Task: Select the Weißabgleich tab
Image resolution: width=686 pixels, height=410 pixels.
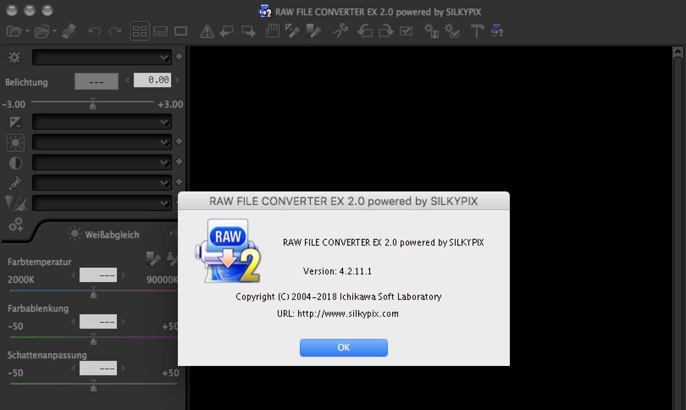Action: tap(103, 234)
